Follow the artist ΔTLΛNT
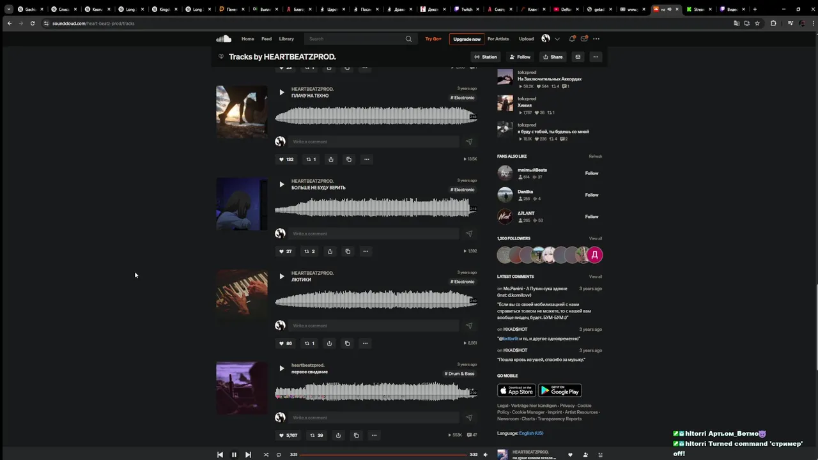 pyautogui.click(x=592, y=217)
